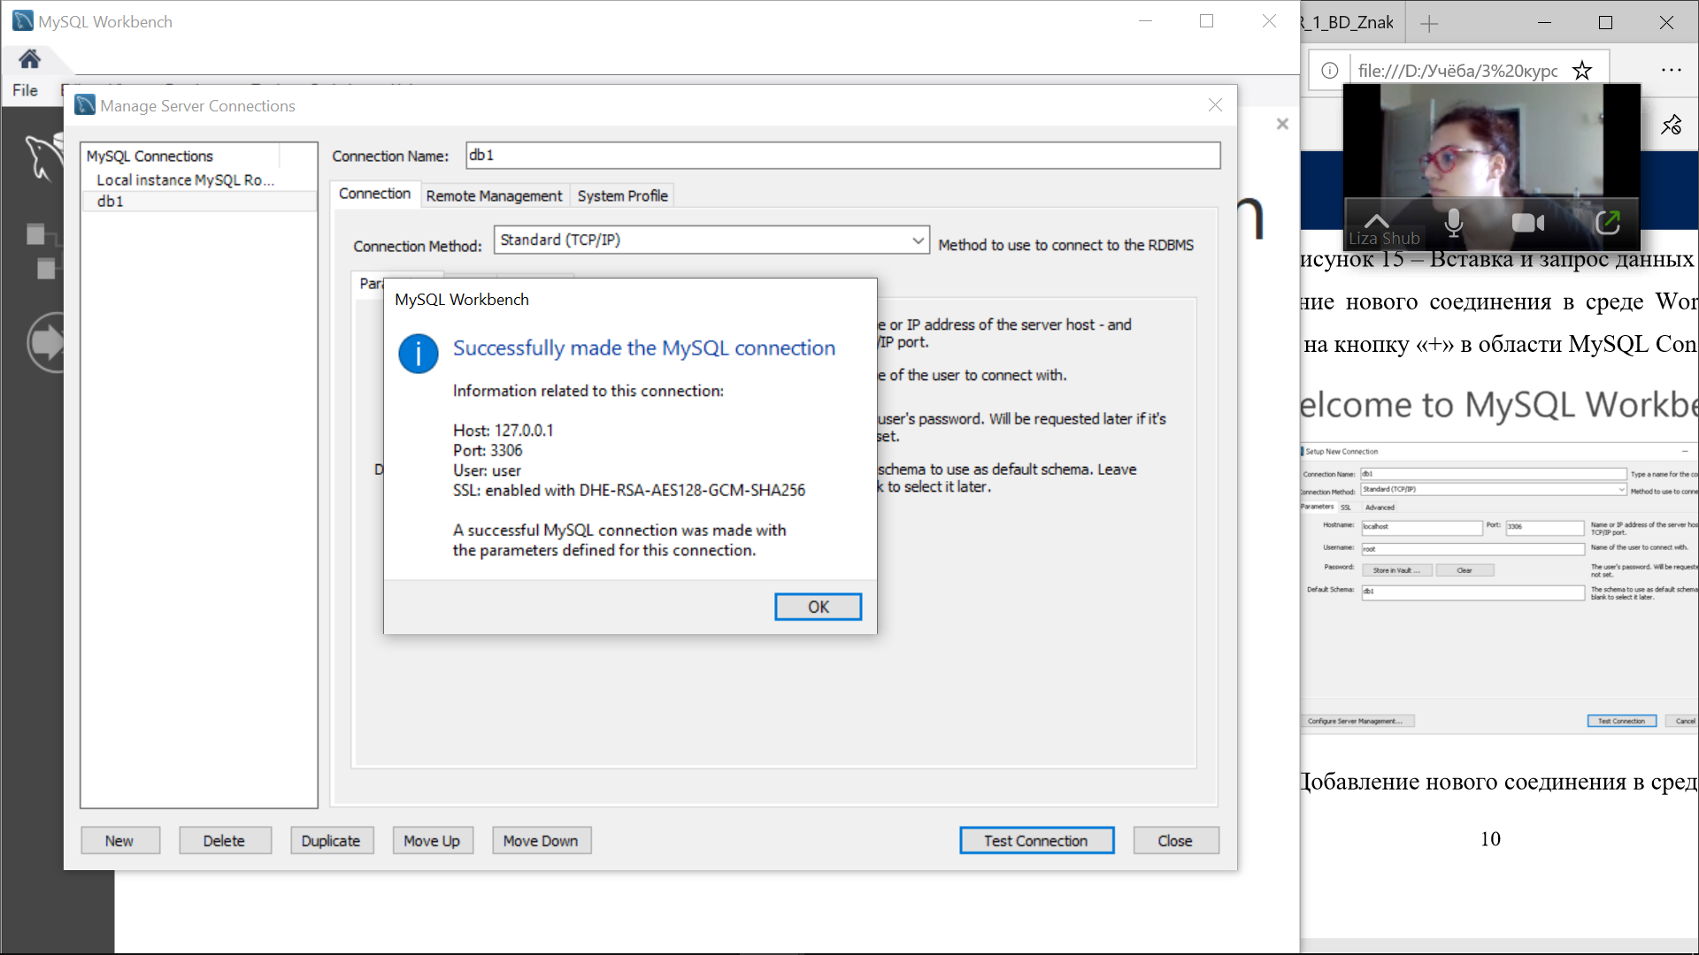Click the 'Successfully made the MySQL connection' heading
1699x955 pixels.
643,348
